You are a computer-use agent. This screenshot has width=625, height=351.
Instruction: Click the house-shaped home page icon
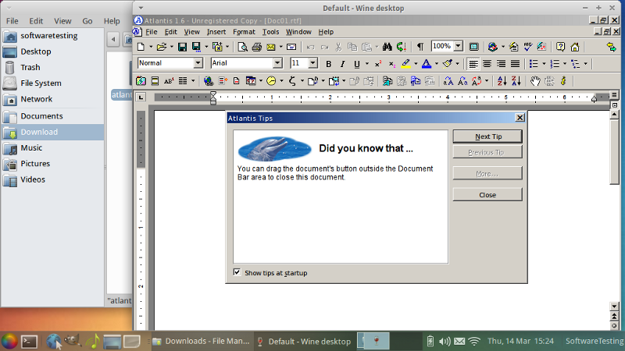coord(575,47)
